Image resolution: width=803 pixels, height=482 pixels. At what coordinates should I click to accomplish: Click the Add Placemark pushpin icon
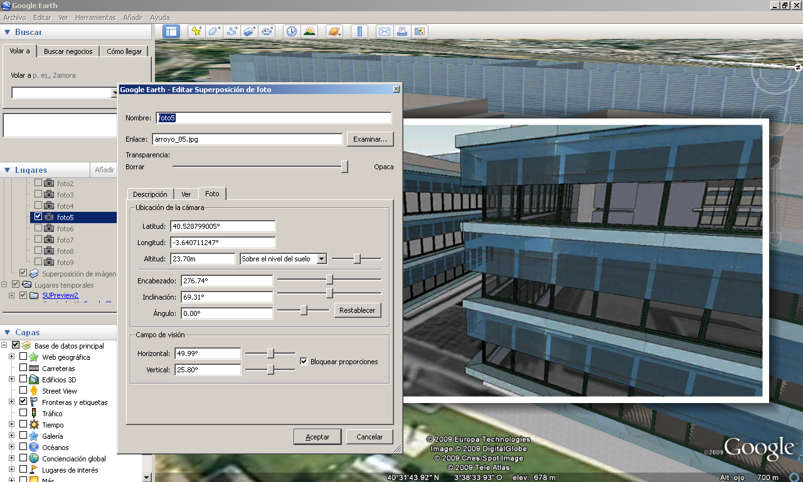coord(196,31)
